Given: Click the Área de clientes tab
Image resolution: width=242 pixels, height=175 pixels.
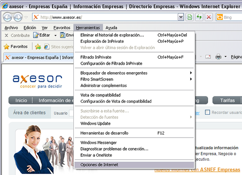Looking at the screenshot, I should 29,112.
